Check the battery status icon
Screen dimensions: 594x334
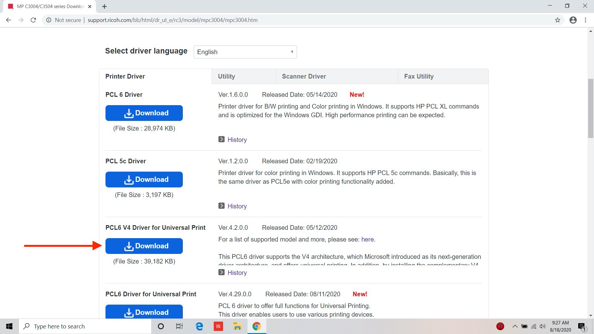[x=524, y=326]
